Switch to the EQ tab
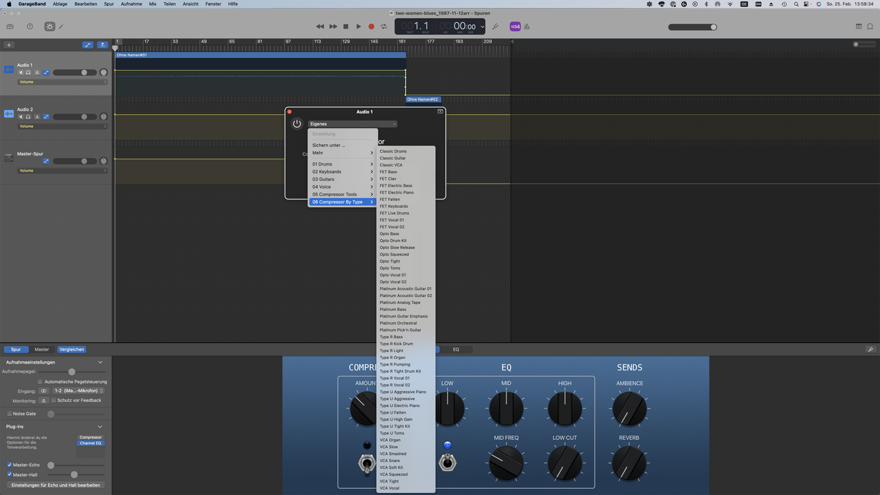The width and height of the screenshot is (880, 495). [x=456, y=349]
